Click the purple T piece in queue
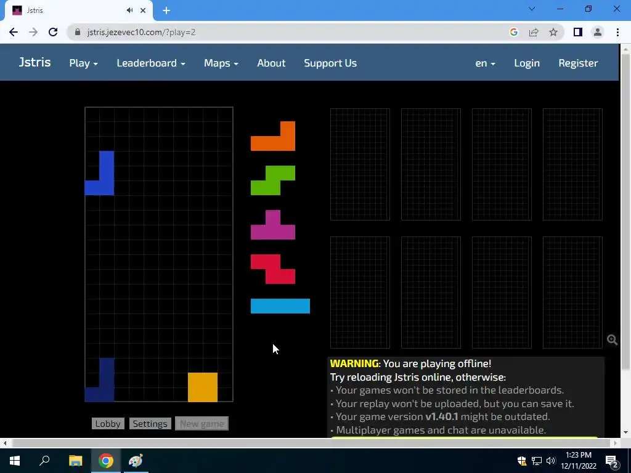Screen dimensions: 631x473 [273, 232]
